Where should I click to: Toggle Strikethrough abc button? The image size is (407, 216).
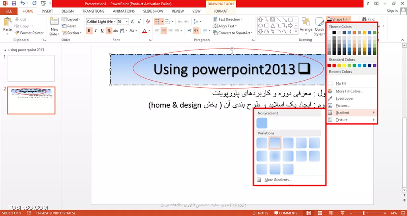[x=116, y=31]
